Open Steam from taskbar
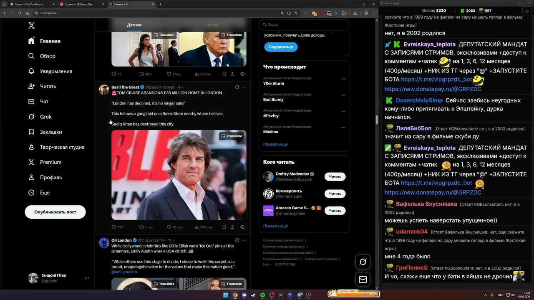 click(253, 295)
